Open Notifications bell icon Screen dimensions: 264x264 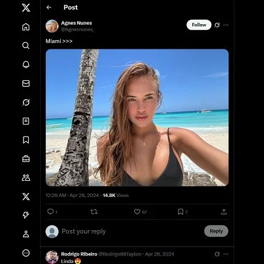tap(26, 64)
